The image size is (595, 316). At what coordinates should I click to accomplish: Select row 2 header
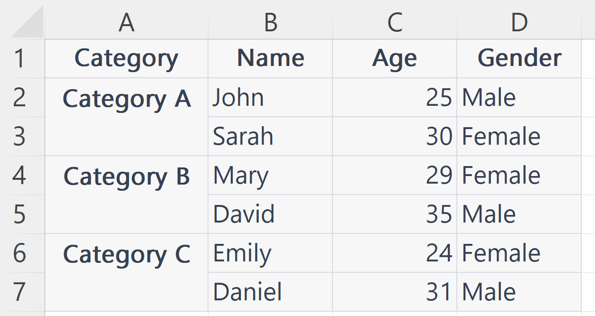(21, 97)
